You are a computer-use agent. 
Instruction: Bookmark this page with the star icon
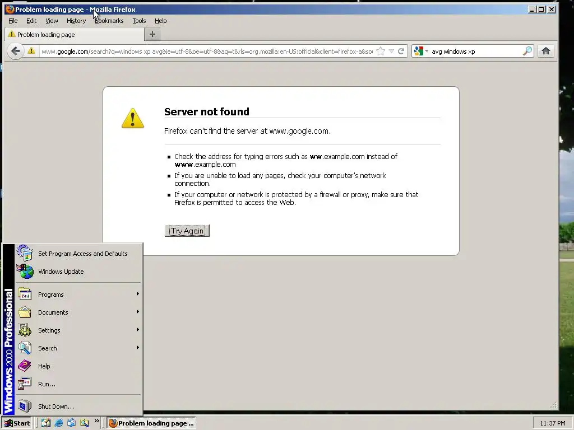click(381, 51)
